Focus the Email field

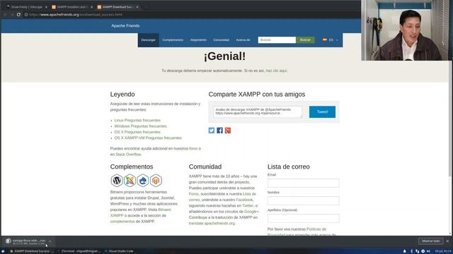[304, 183]
